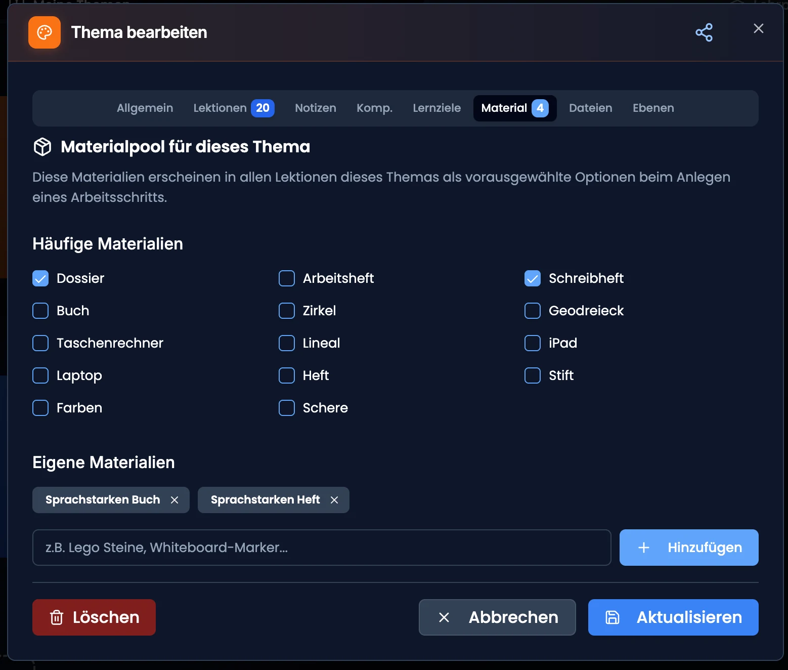The height and width of the screenshot is (670, 788).
Task: Enable the Geodreieck checkbox
Action: (533, 311)
